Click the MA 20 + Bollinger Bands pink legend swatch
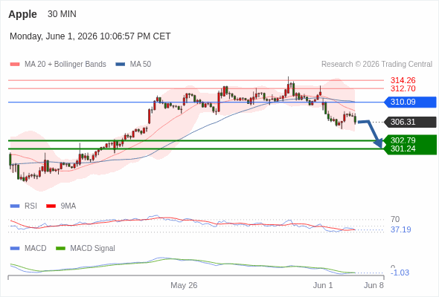The image size is (439, 297). pos(15,65)
